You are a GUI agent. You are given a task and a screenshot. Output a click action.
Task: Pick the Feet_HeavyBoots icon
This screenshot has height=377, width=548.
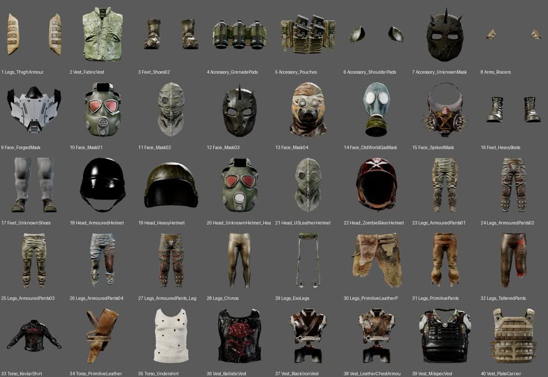pos(514,109)
